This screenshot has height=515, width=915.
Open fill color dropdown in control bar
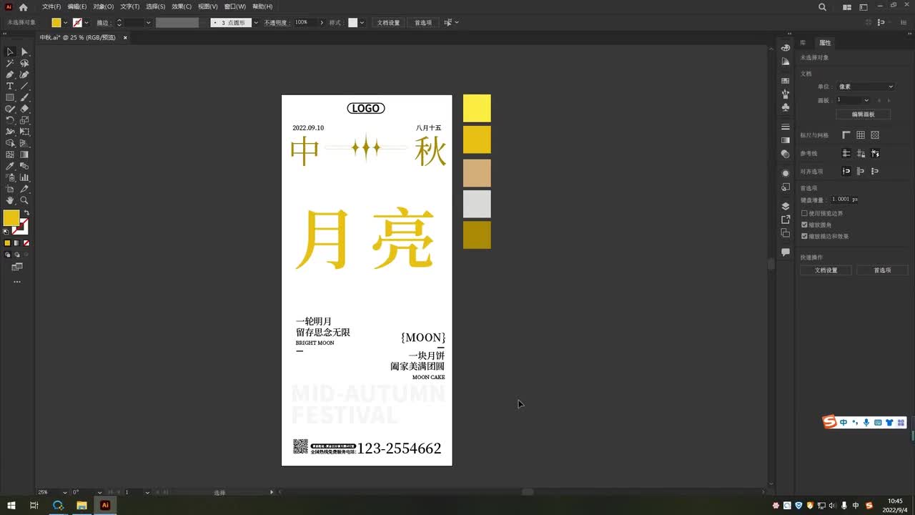pyautogui.click(x=65, y=23)
